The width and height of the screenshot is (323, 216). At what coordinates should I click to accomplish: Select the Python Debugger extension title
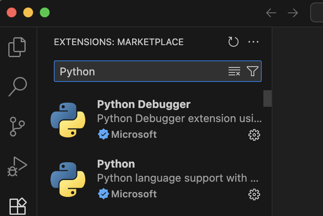click(x=144, y=104)
